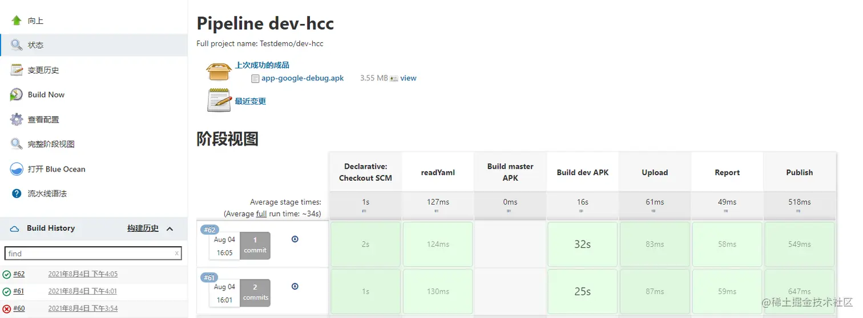Clear the build history find field
Image resolution: width=863 pixels, height=318 pixels.
(x=177, y=254)
